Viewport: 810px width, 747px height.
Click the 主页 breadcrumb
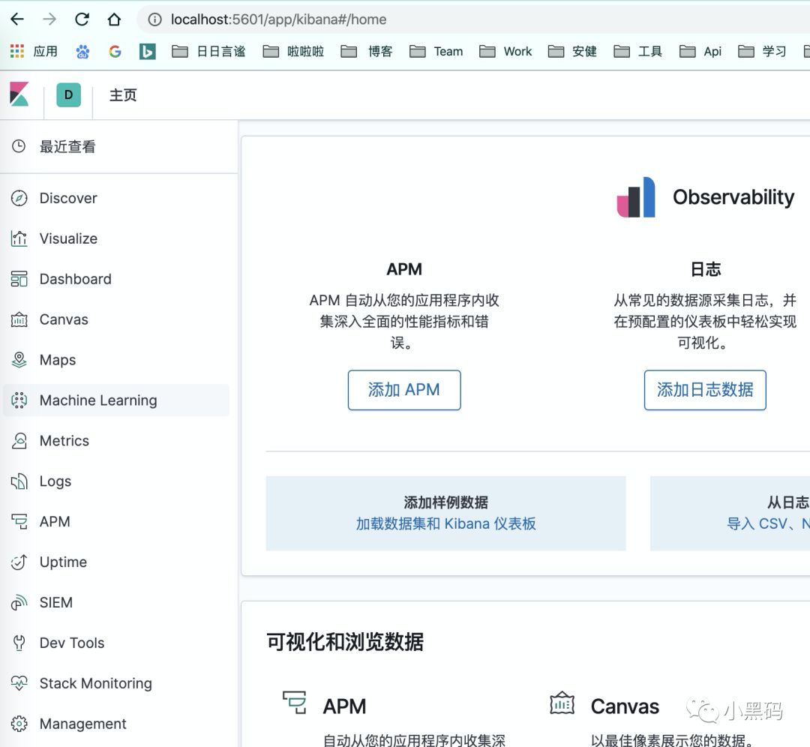coord(123,95)
